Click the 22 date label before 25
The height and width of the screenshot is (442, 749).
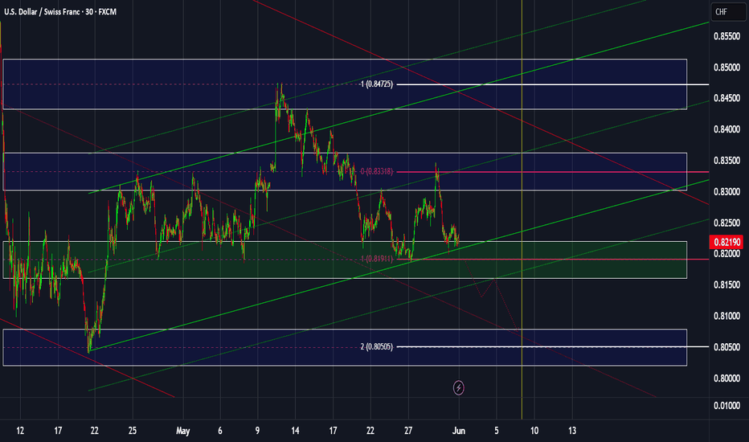coord(95,431)
